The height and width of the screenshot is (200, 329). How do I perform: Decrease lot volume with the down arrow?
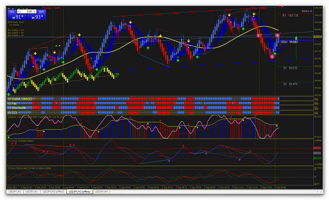(x=19, y=12)
